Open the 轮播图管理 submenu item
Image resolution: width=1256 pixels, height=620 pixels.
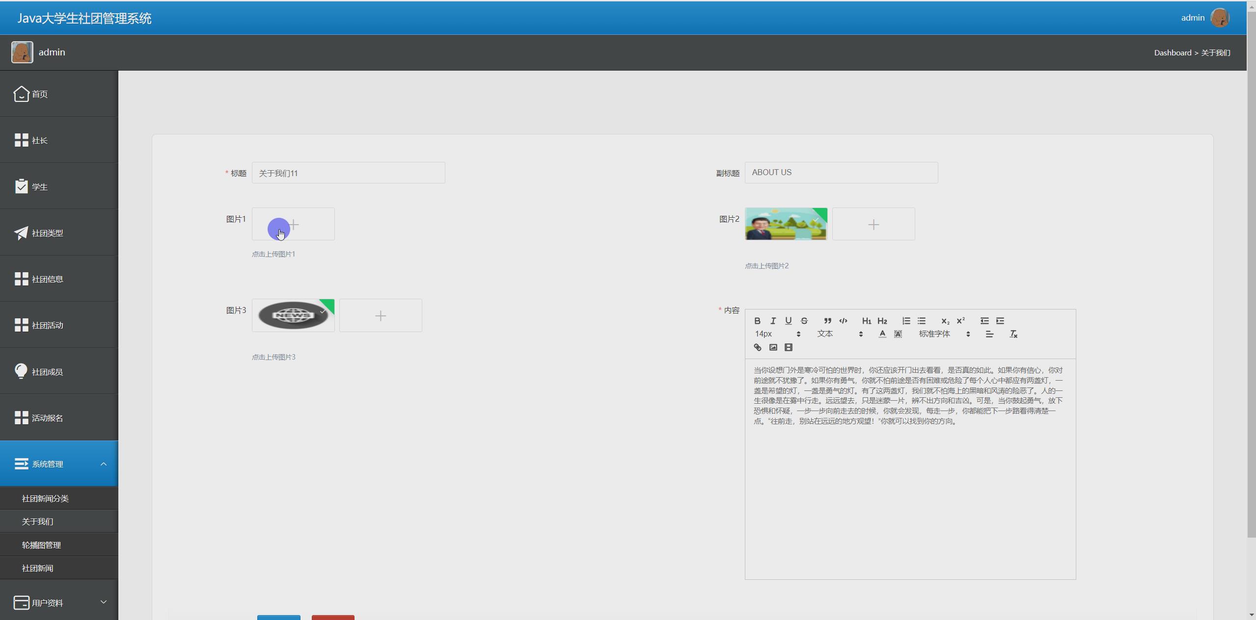(41, 545)
